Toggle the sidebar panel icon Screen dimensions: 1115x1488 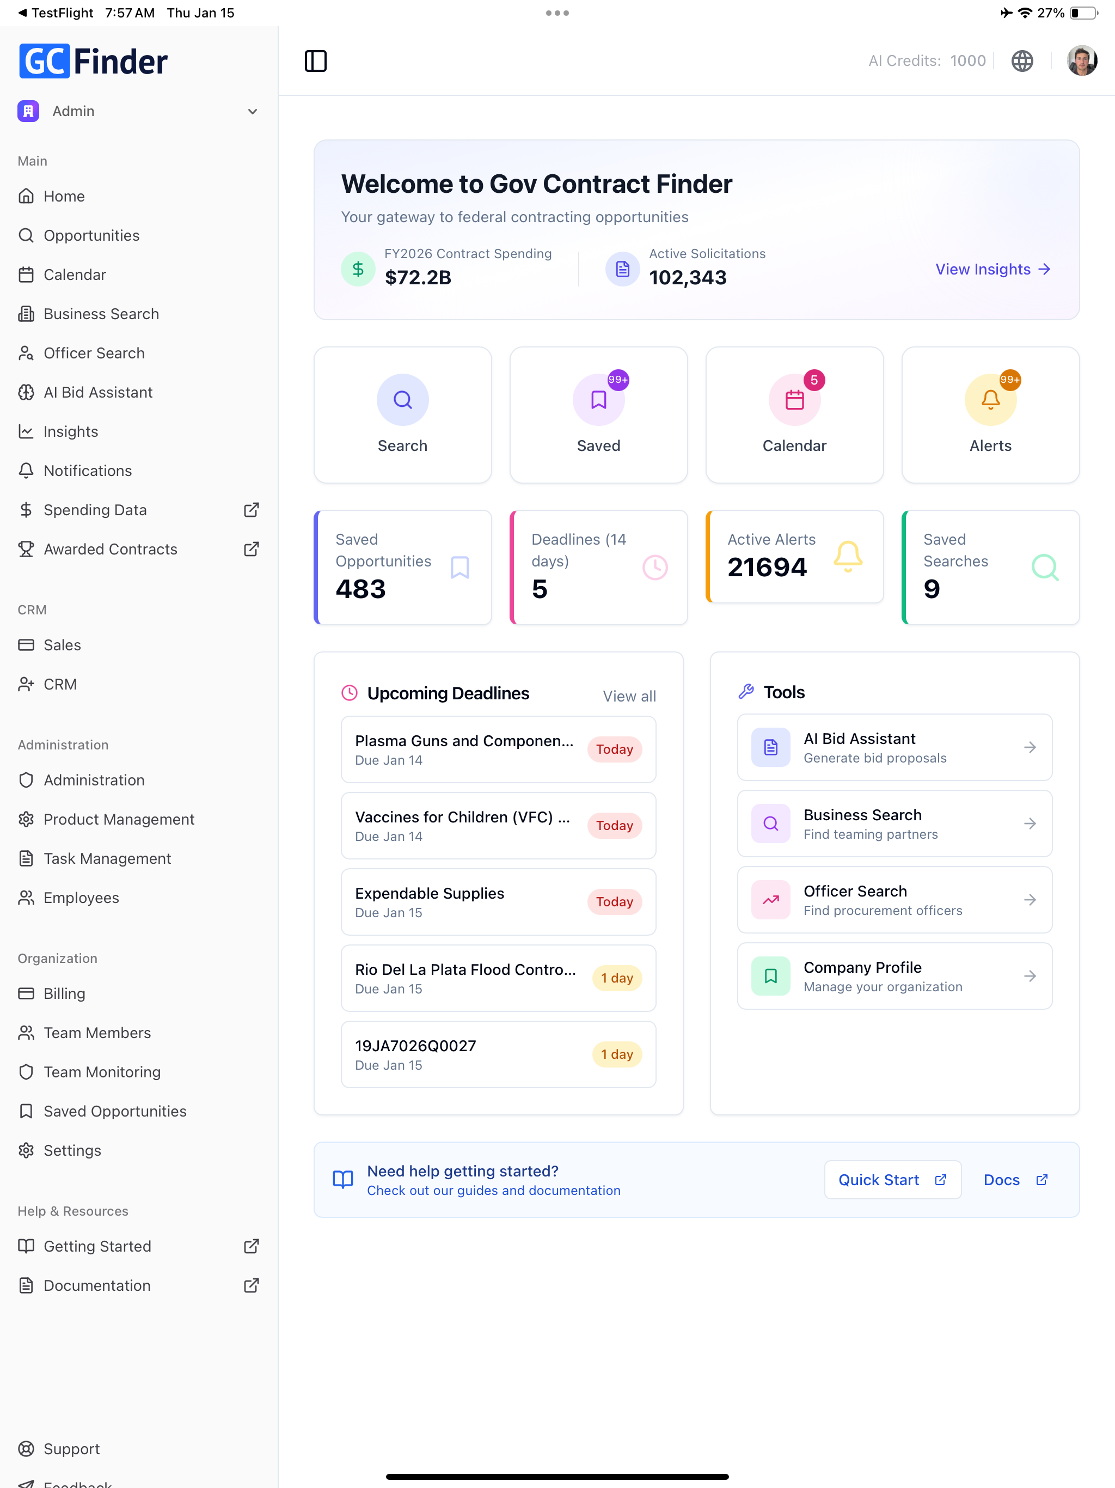[315, 61]
